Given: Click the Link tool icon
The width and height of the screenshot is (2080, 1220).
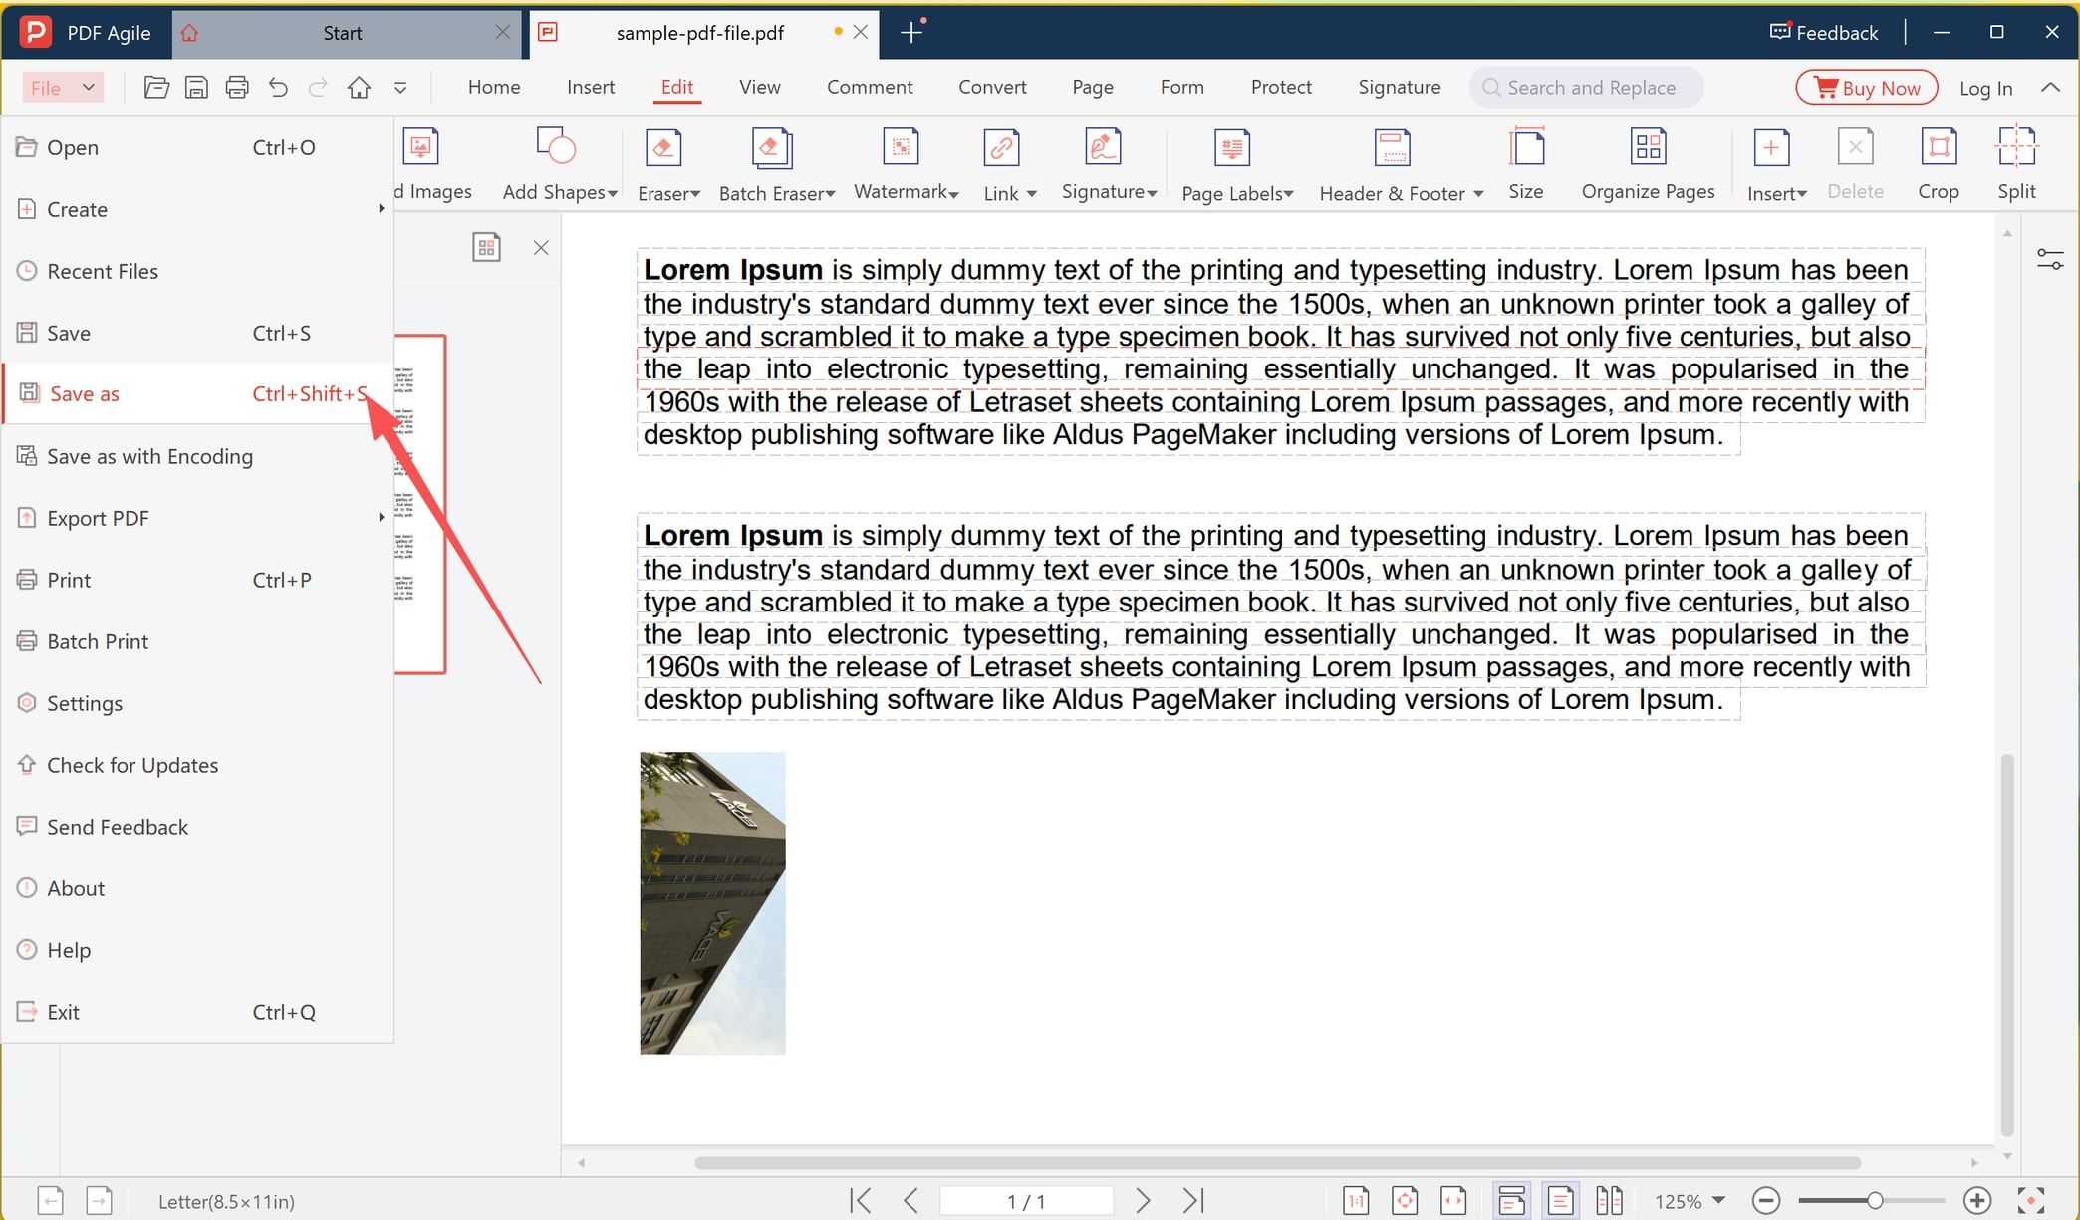Looking at the screenshot, I should click(1001, 148).
